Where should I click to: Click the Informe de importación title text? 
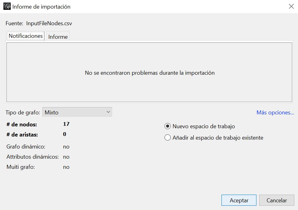pos(41,6)
